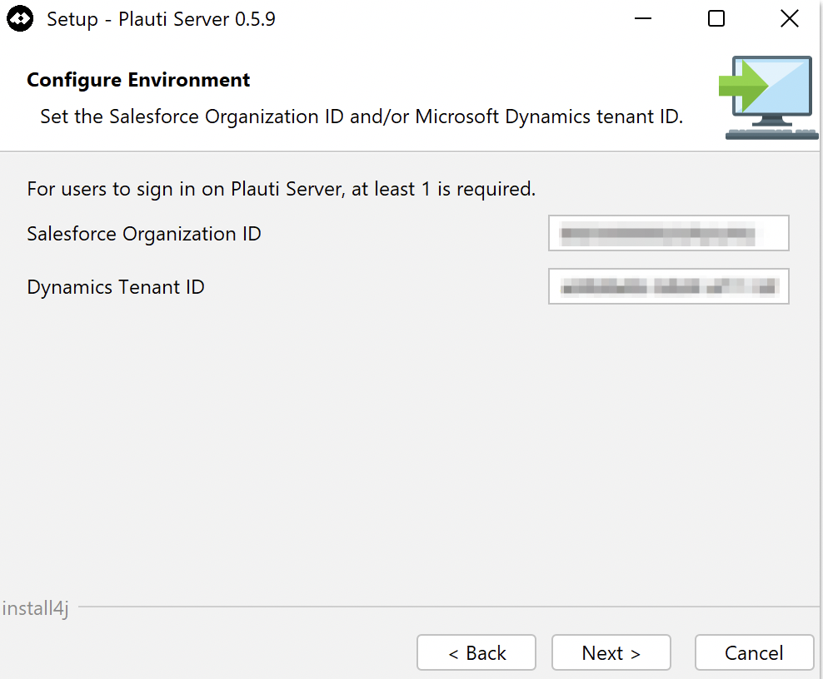Click the Next > button

click(x=611, y=652)
